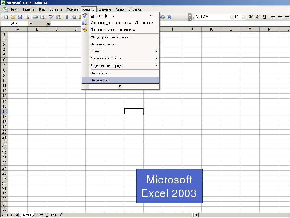Save the workbook with the floppy icon
Screen dimensions: 290x218
[x=20, y=17]
